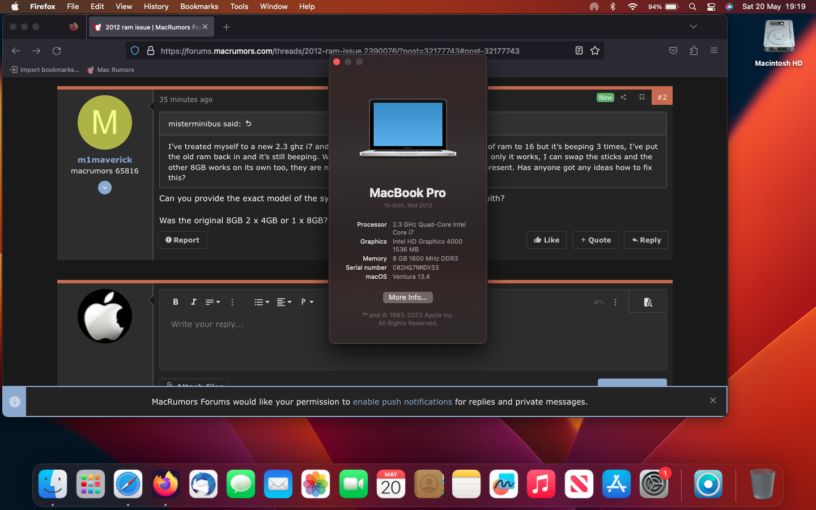Open more formatting options next to italic
Screen dimensions: 816x510
[x=232, y=302]
